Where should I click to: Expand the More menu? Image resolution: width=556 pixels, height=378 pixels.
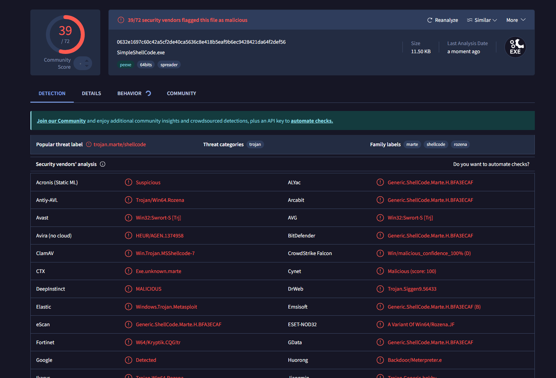[516, 20]
